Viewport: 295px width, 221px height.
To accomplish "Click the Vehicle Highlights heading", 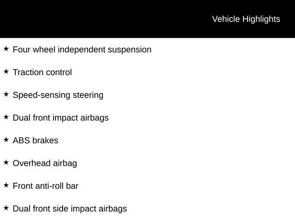I will pos(246,19).
